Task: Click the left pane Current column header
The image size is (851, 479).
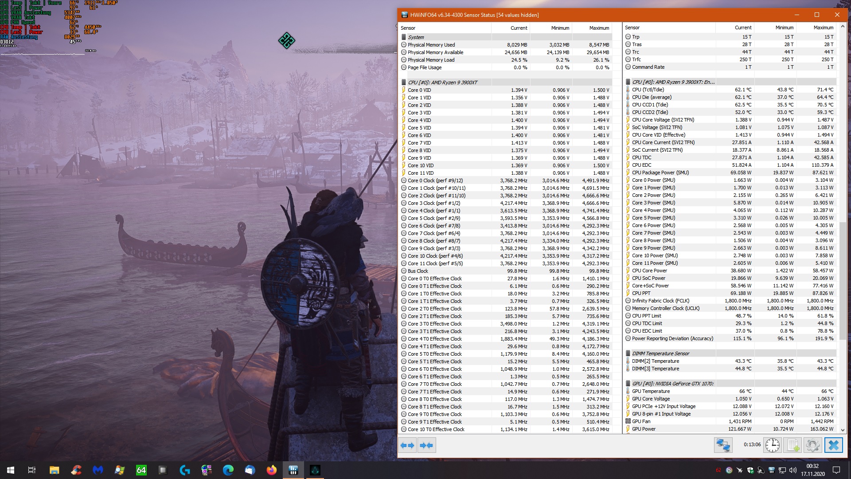Action: pyautogui.click(x=519, y=28)
